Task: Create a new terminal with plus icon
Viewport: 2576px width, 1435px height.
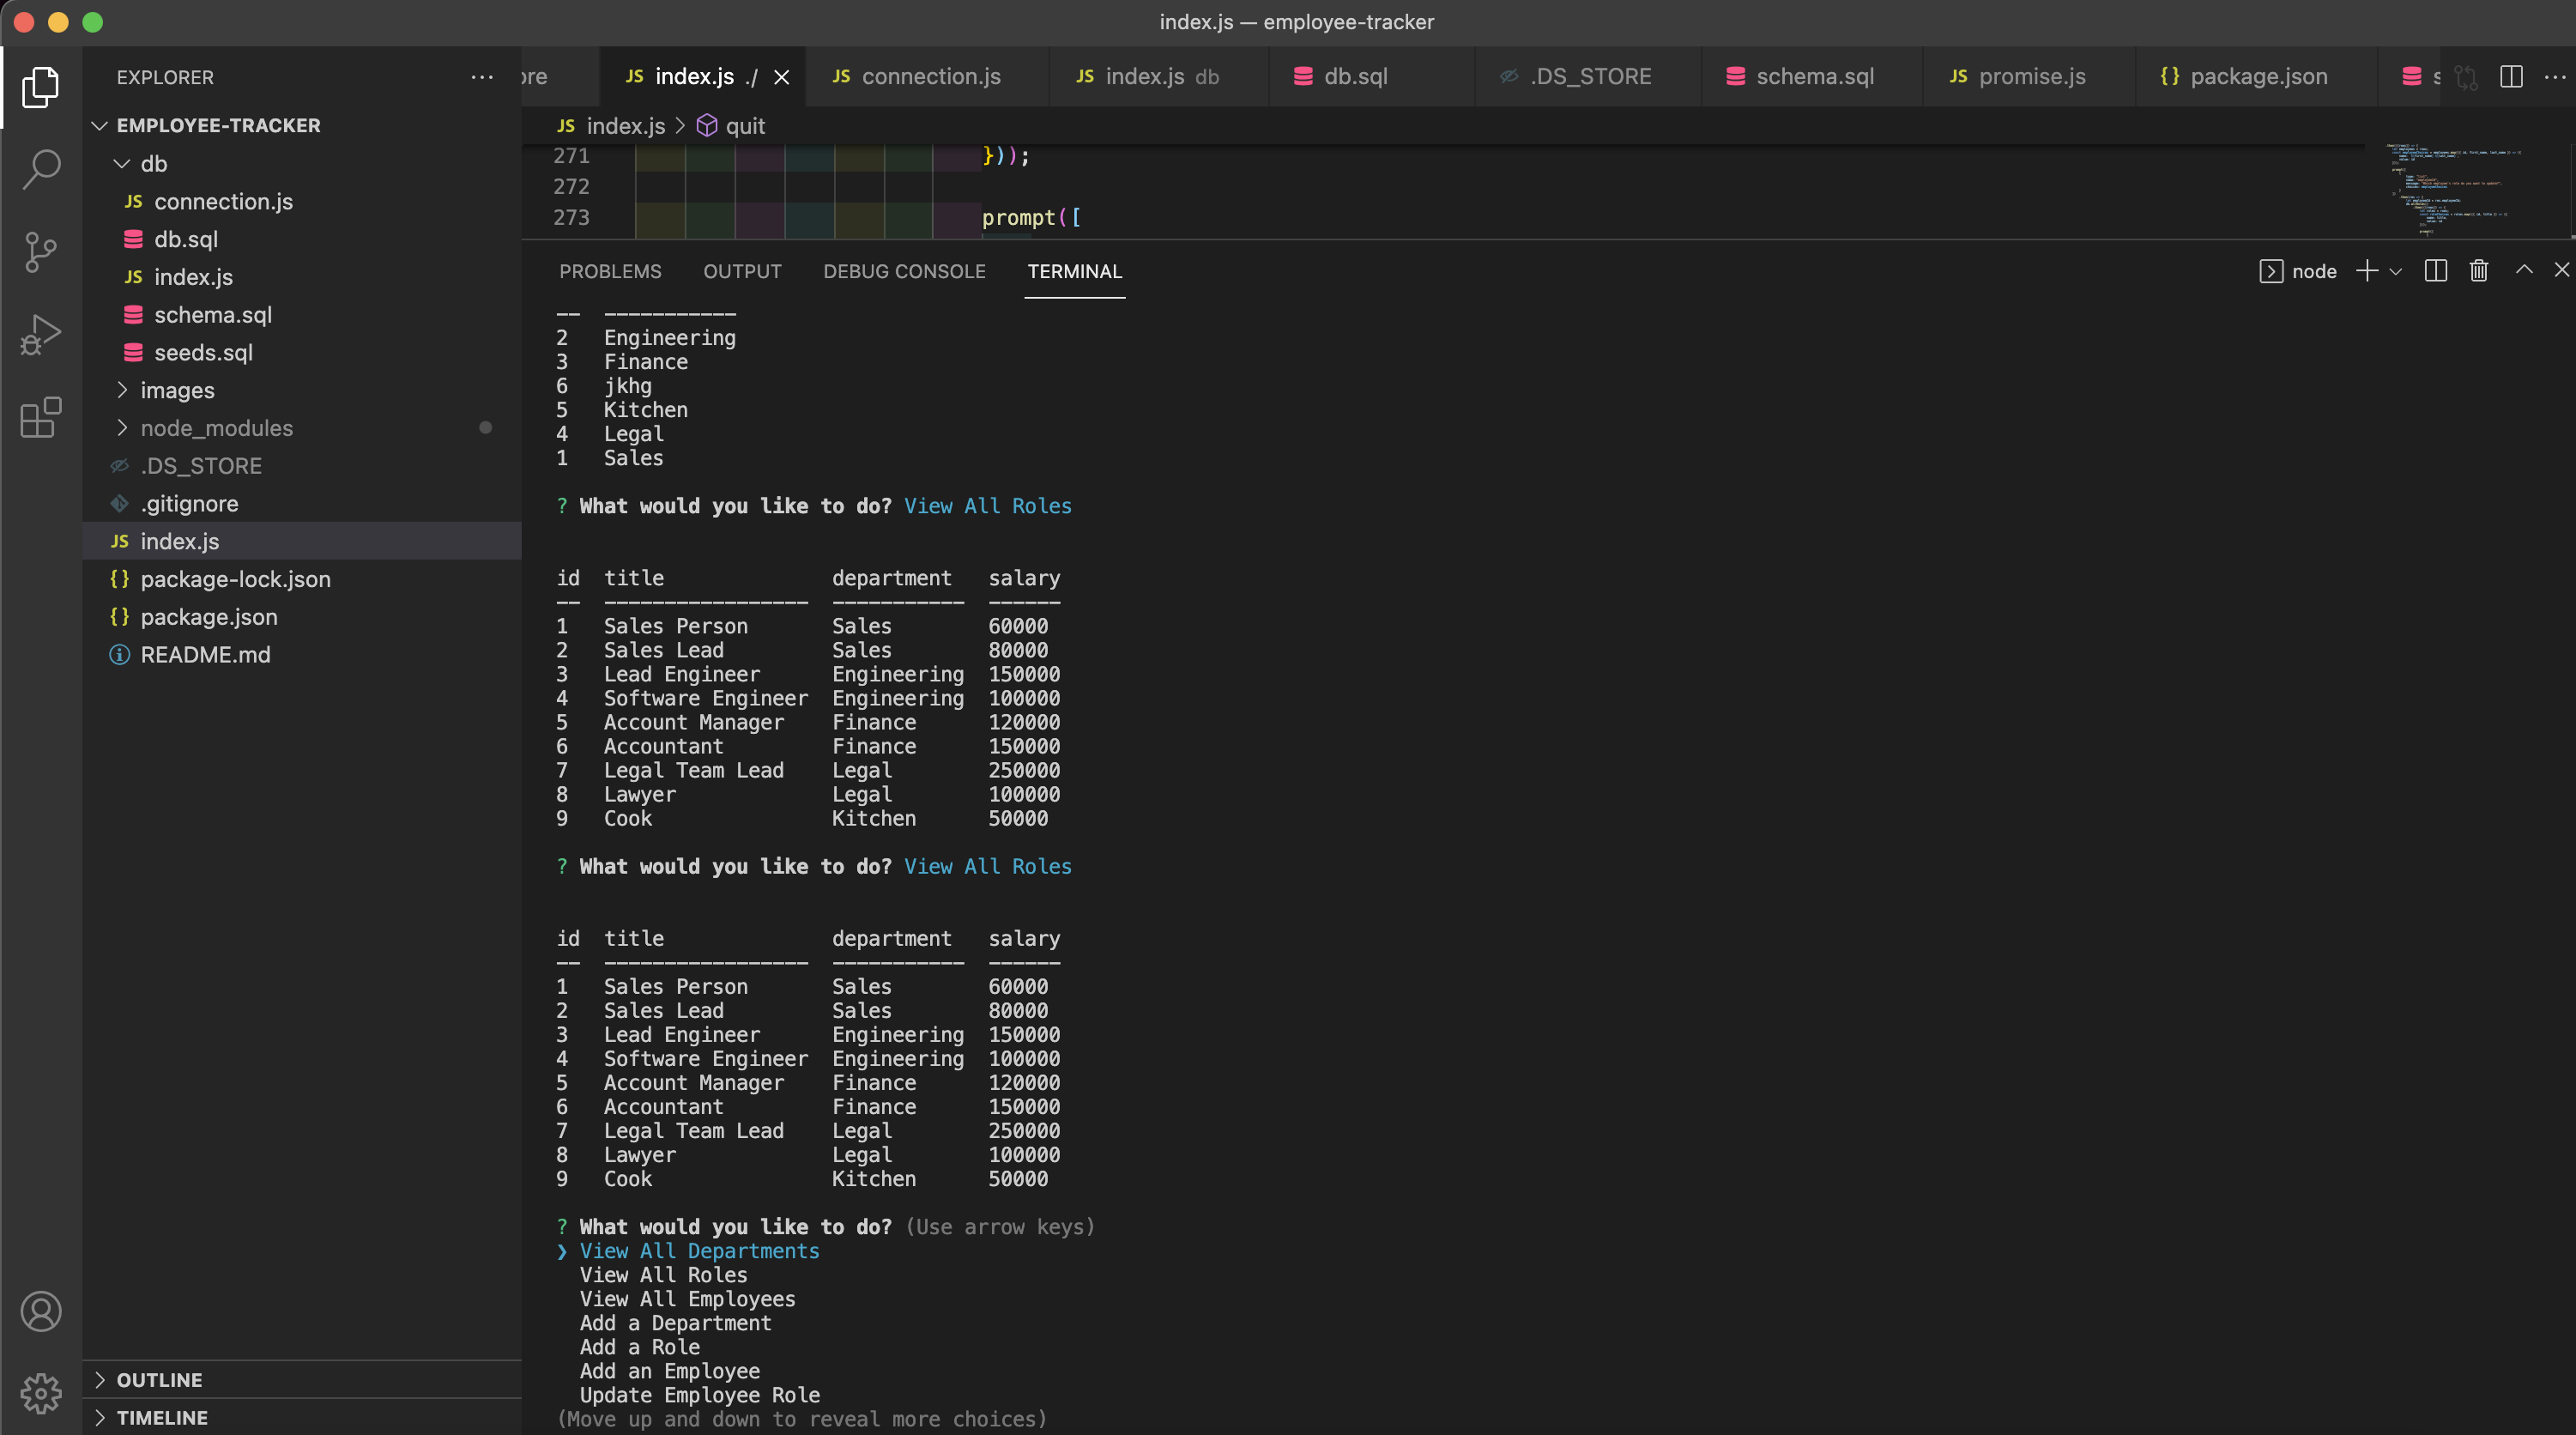Action: click(x=2366, y=271)
